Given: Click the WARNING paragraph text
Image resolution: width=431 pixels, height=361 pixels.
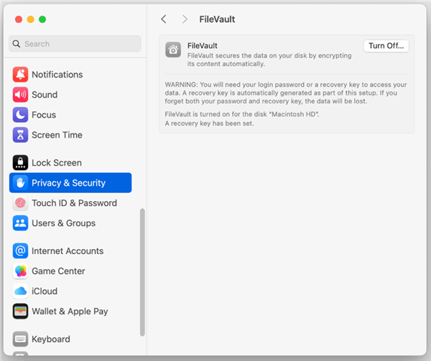Looking at the screenshot, I should 286,93.
